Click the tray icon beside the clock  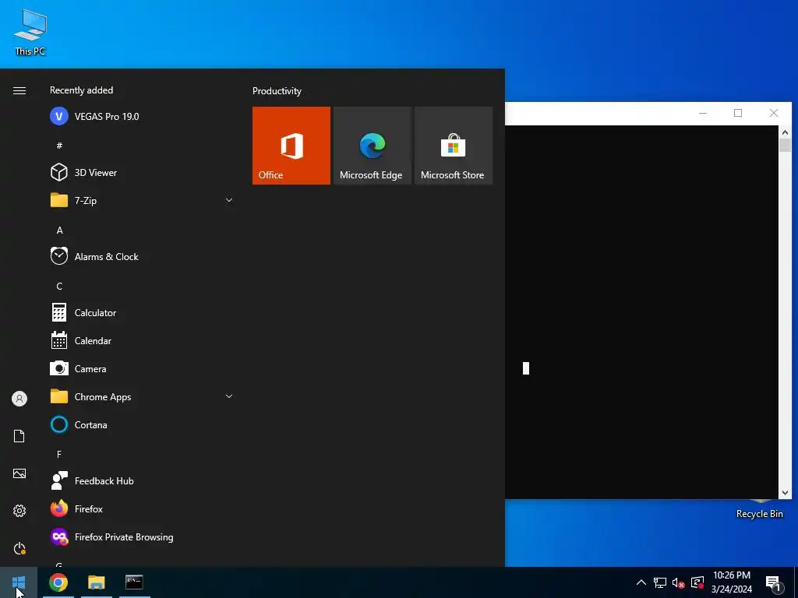tap(697, 582)
